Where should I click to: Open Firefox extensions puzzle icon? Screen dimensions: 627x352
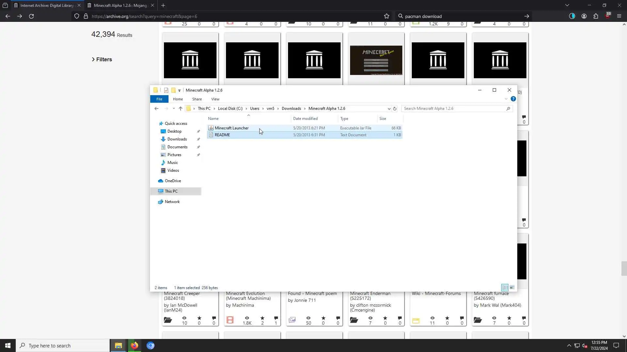[x=596, y=16]
